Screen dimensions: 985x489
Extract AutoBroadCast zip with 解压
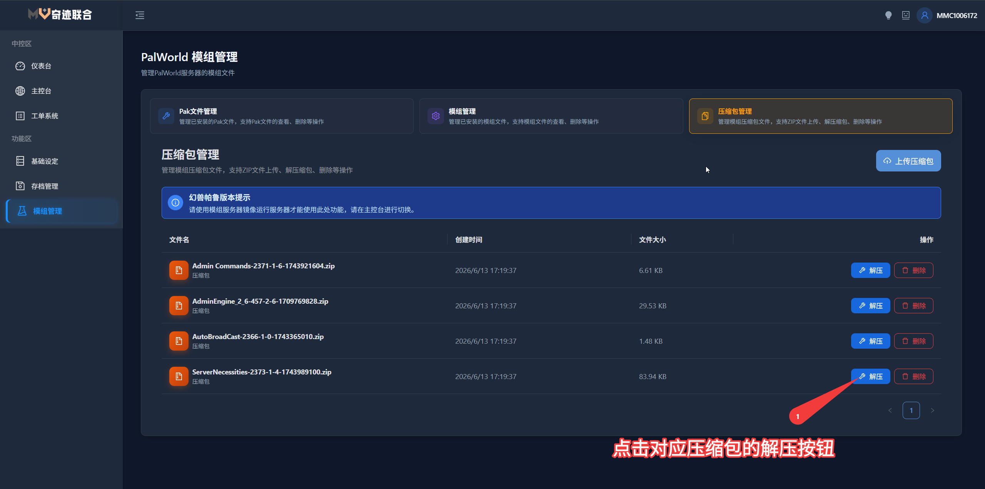click(870, 341)
